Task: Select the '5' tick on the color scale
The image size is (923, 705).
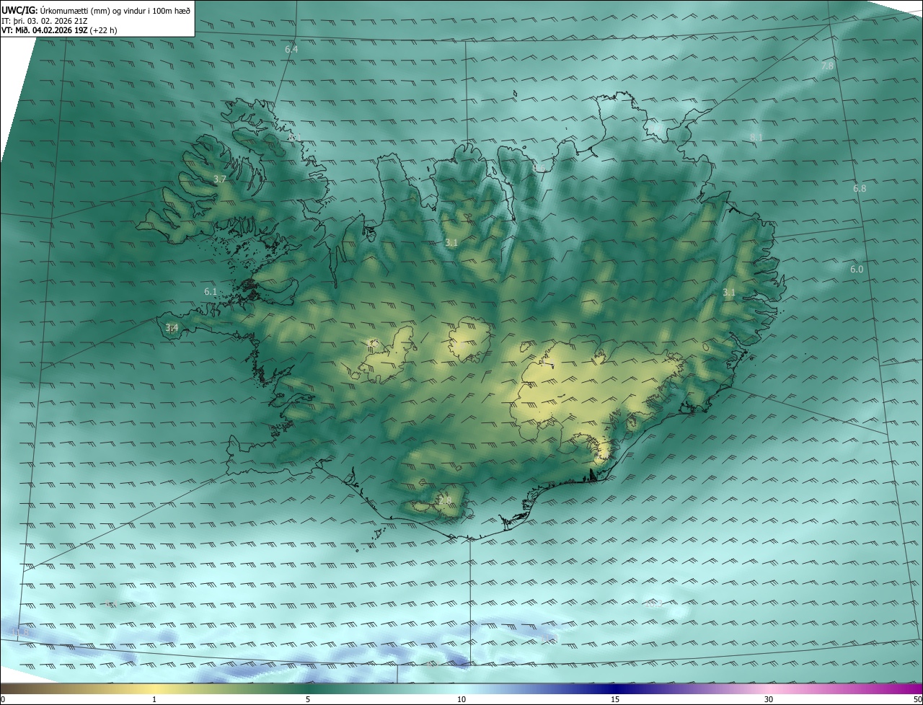Action: coord(308,699)
